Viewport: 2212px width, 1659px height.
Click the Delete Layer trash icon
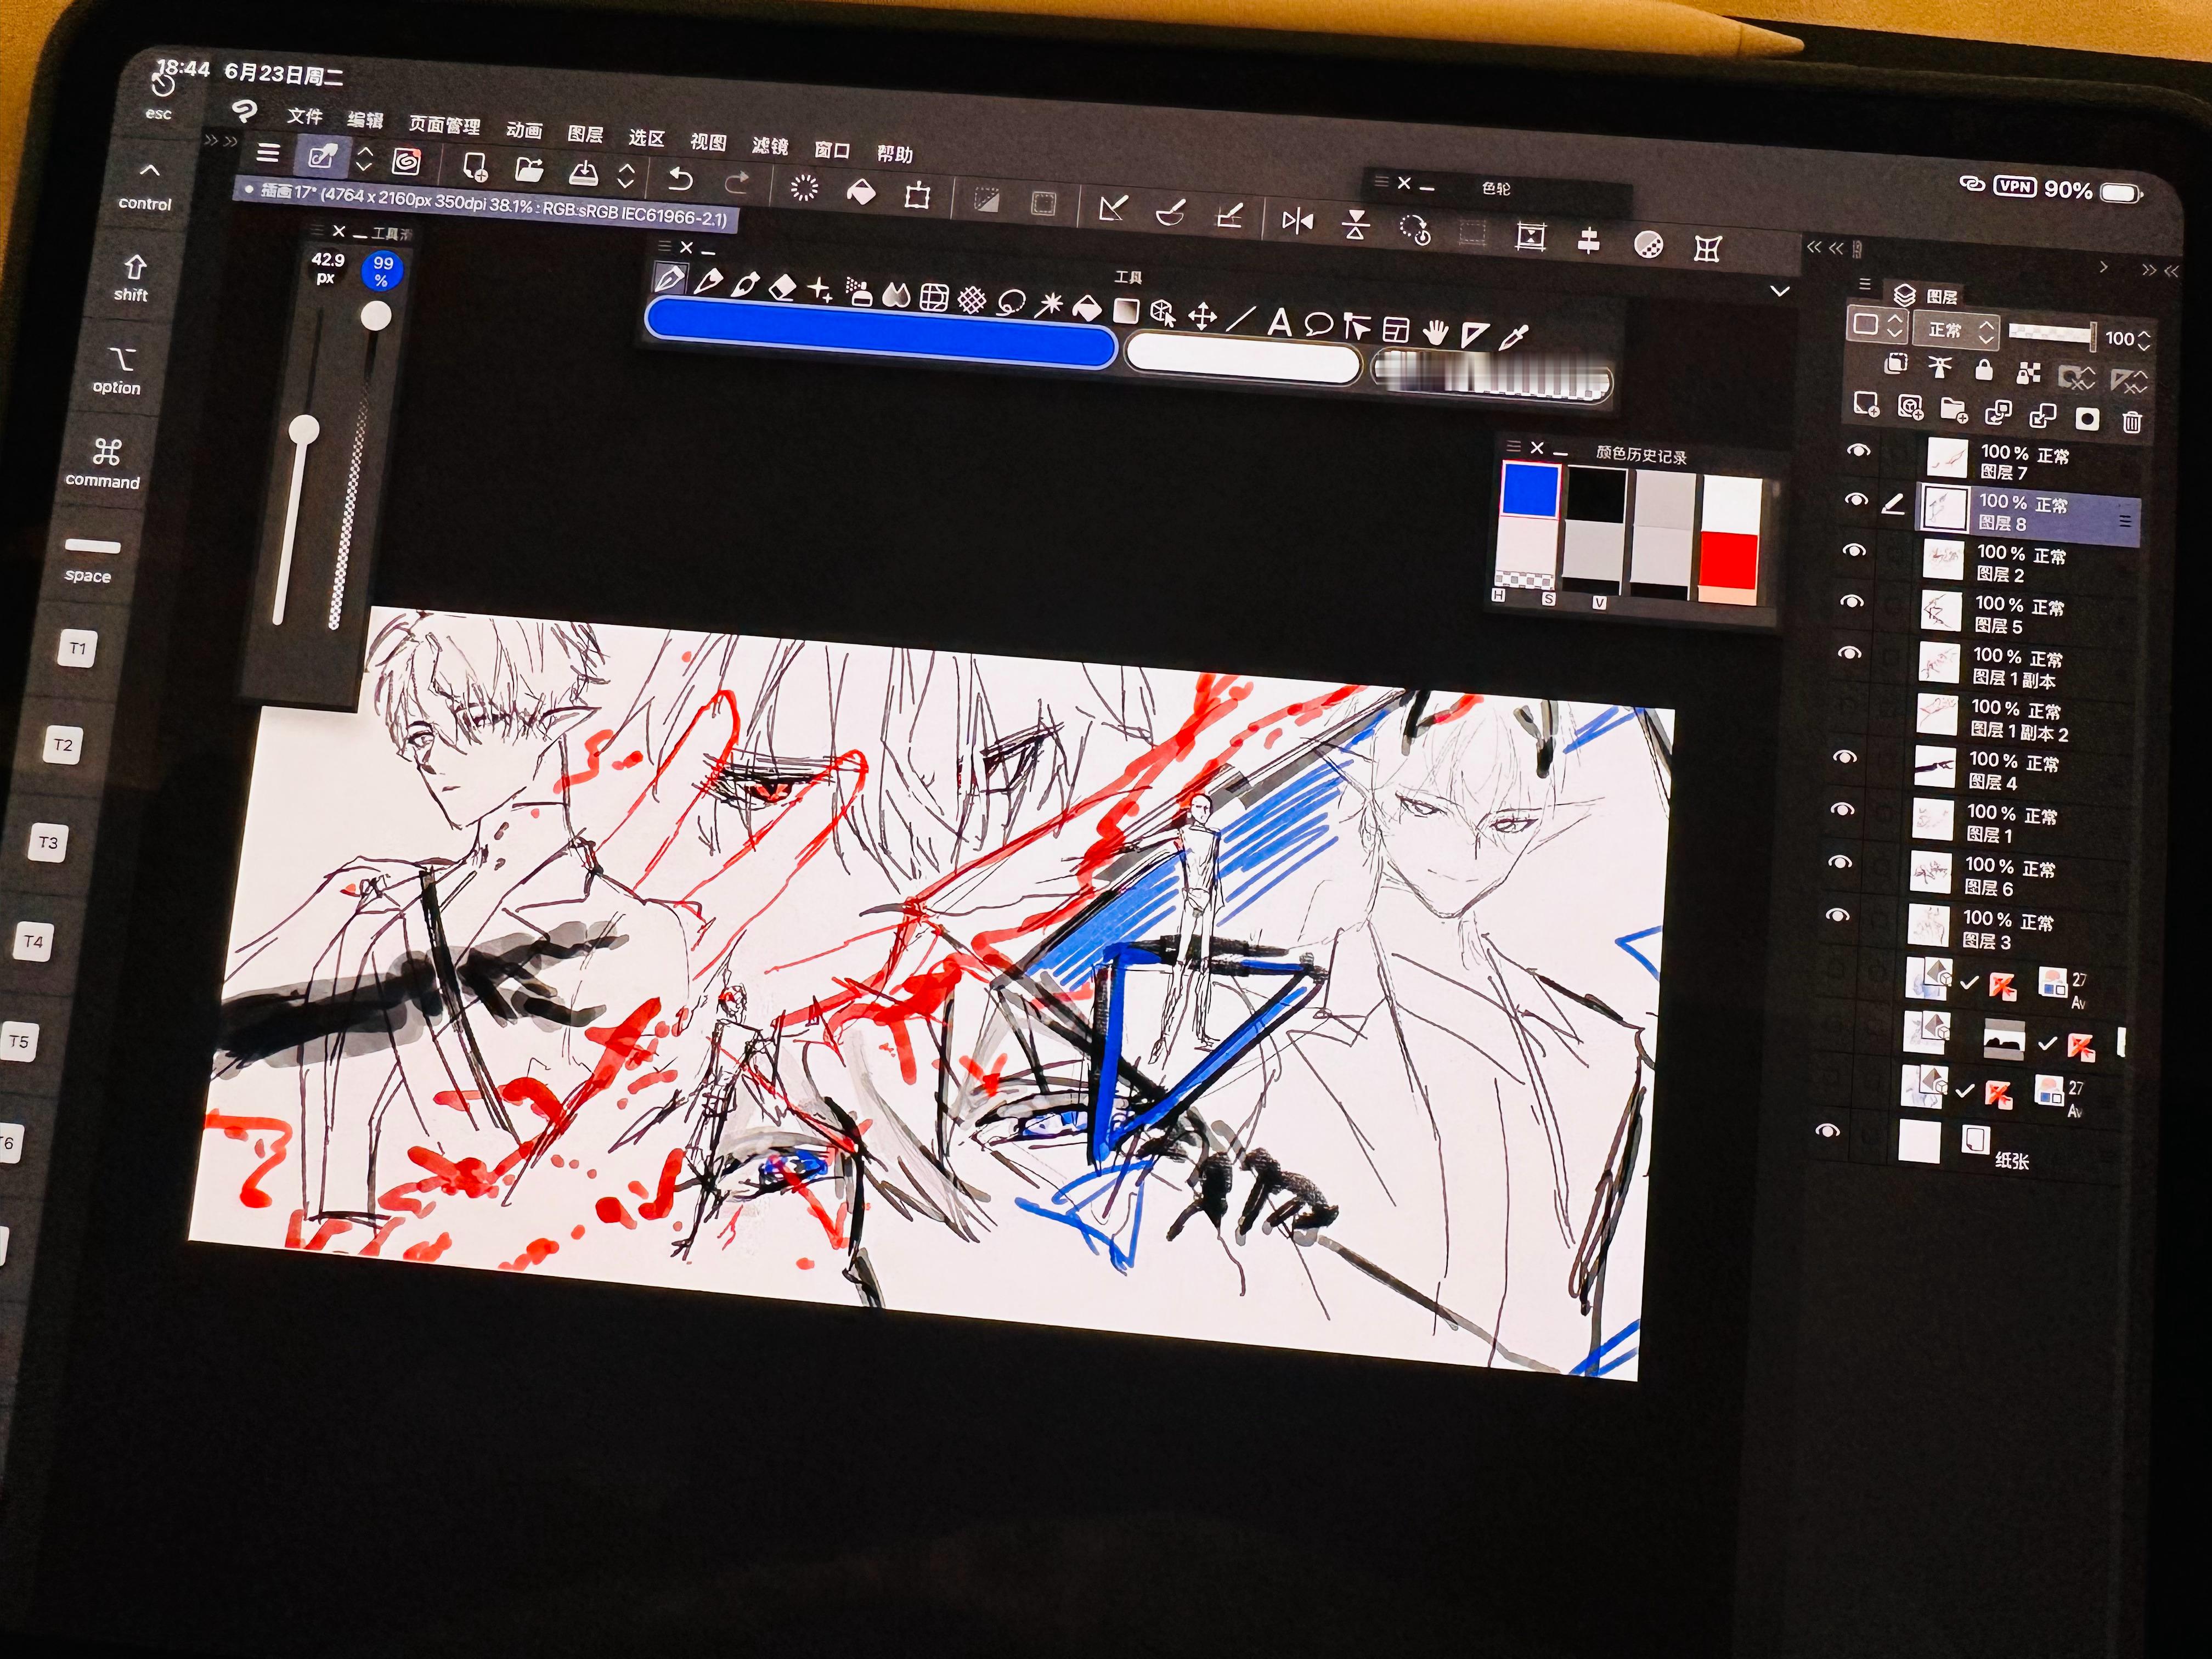(2132, 422)
